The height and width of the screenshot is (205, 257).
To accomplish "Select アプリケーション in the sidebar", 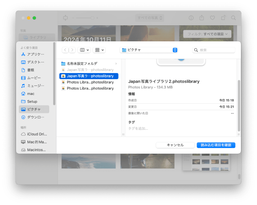I will 35,54.
